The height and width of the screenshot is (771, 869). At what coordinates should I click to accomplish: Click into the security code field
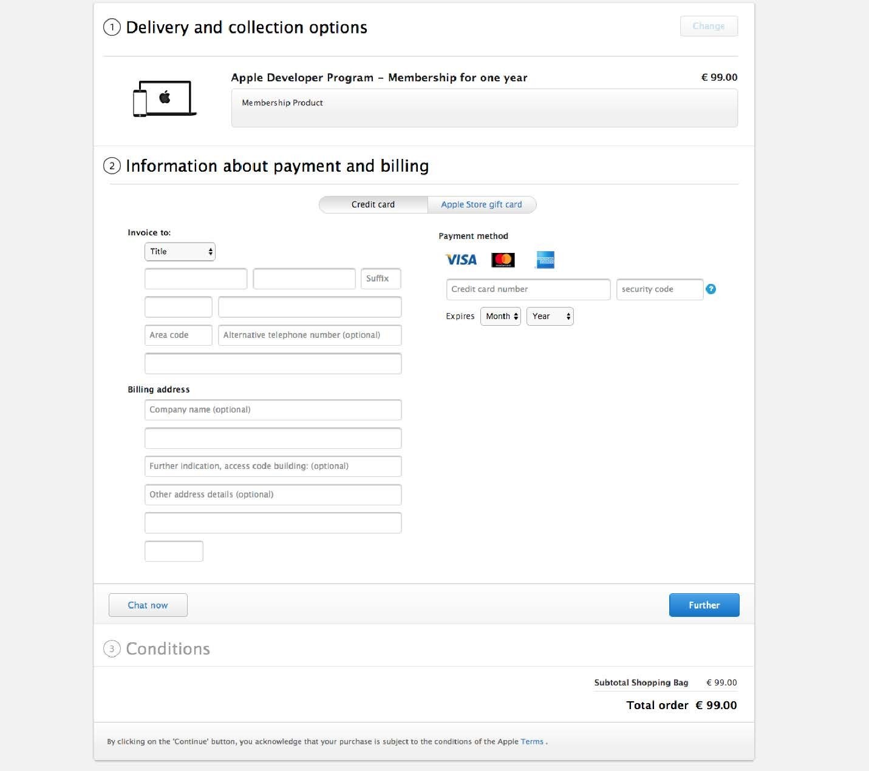659,289
